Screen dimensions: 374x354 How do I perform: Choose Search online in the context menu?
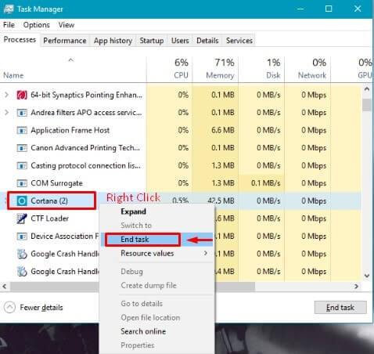pos(156,331)
